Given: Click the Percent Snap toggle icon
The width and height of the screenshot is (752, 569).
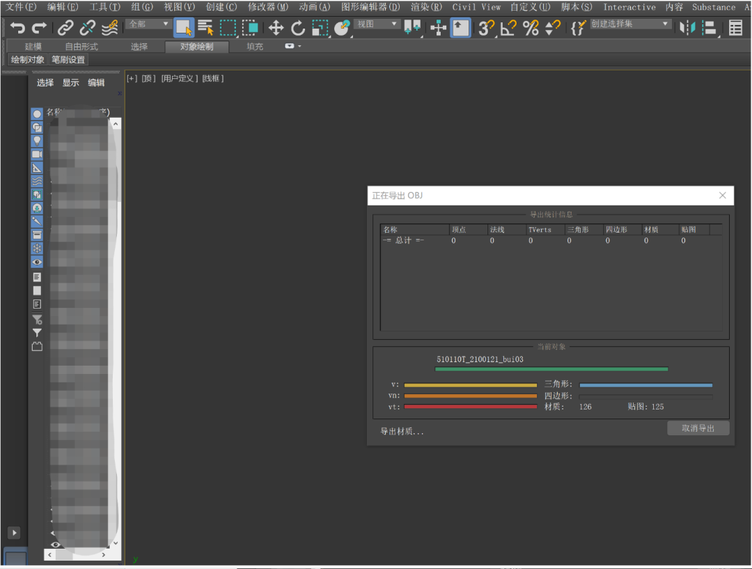Looking at the screenshot, I should [531, 28].
